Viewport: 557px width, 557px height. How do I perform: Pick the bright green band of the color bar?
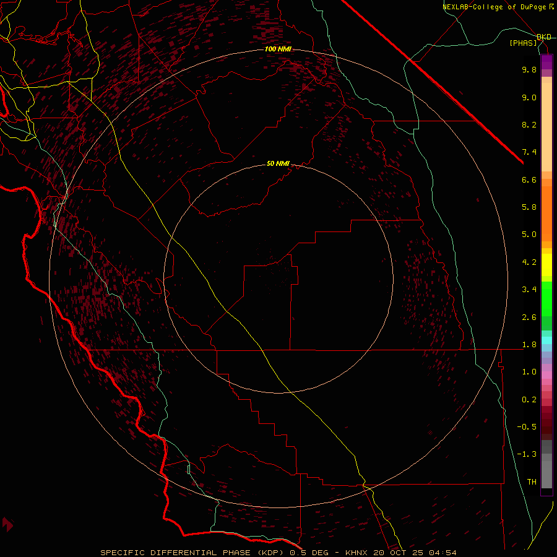click(546, 299)
